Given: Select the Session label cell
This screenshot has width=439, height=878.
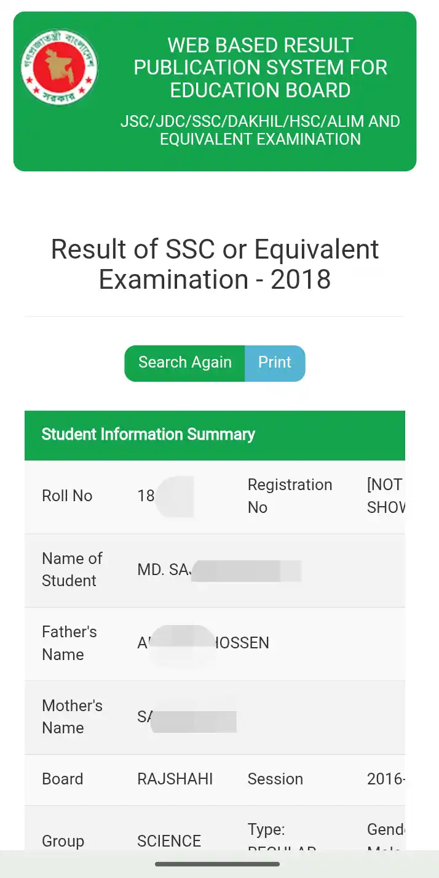Looking at the screenshot, I should click(x=275, y=779).
